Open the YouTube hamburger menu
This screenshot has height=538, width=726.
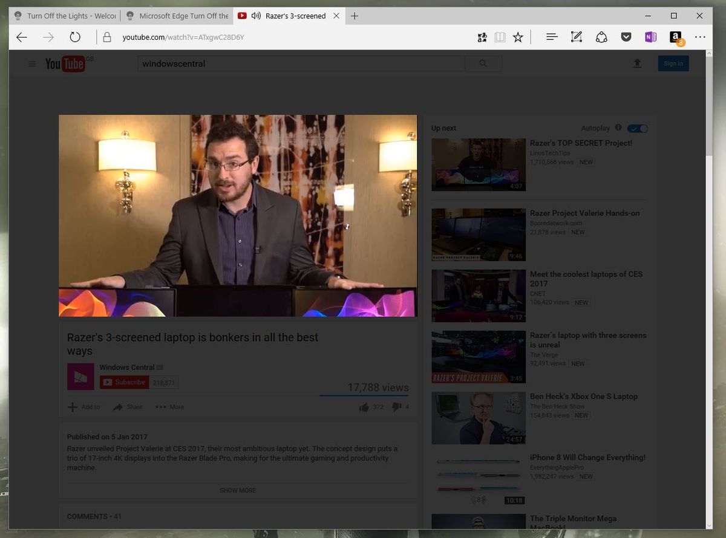click(32, 63)
